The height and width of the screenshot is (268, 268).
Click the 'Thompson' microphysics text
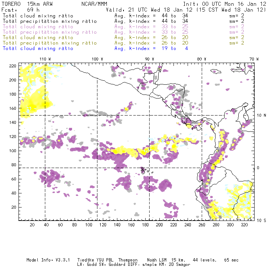[x=128, y=260]
